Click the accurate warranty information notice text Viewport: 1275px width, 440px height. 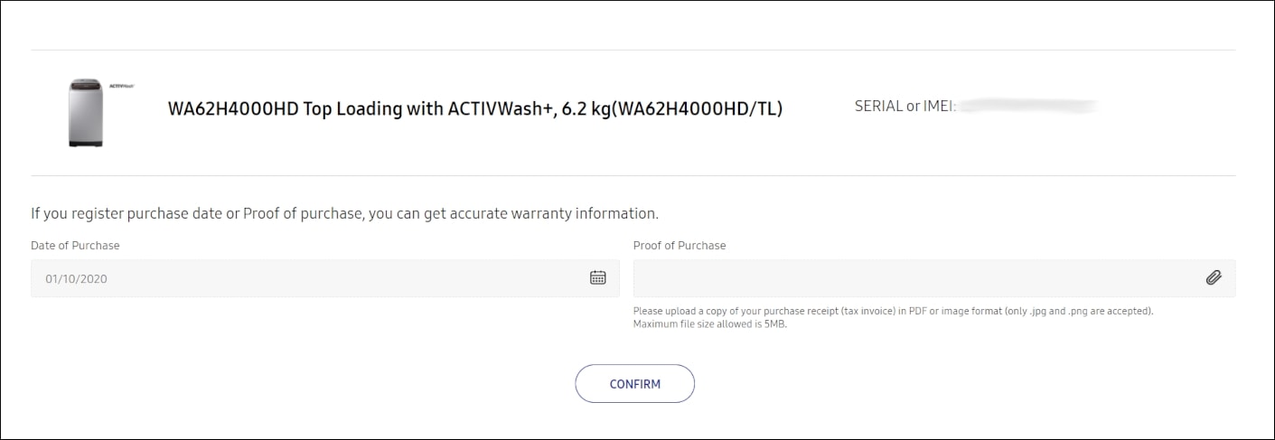[345, 214]
